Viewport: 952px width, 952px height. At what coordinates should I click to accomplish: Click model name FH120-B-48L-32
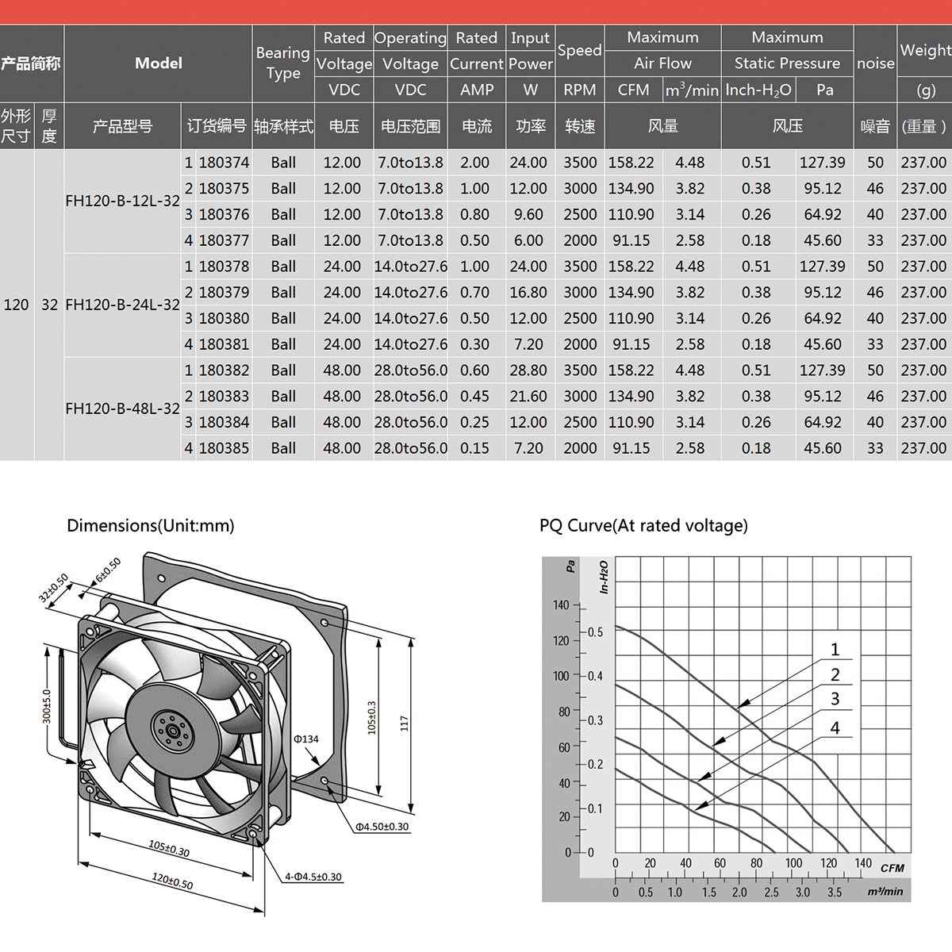[122, 409]
